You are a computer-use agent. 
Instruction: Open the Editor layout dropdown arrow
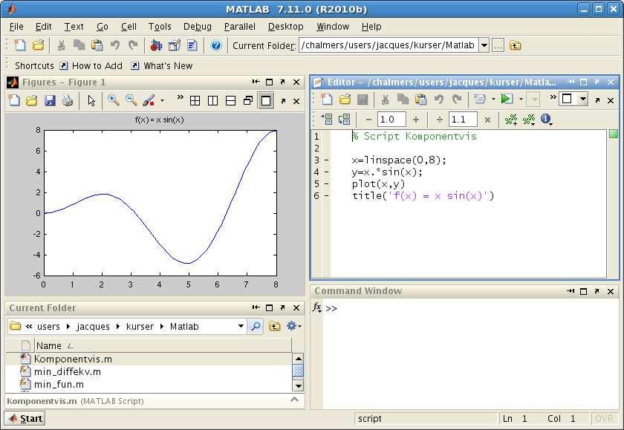pyautogui.click(x=583, y=99)
